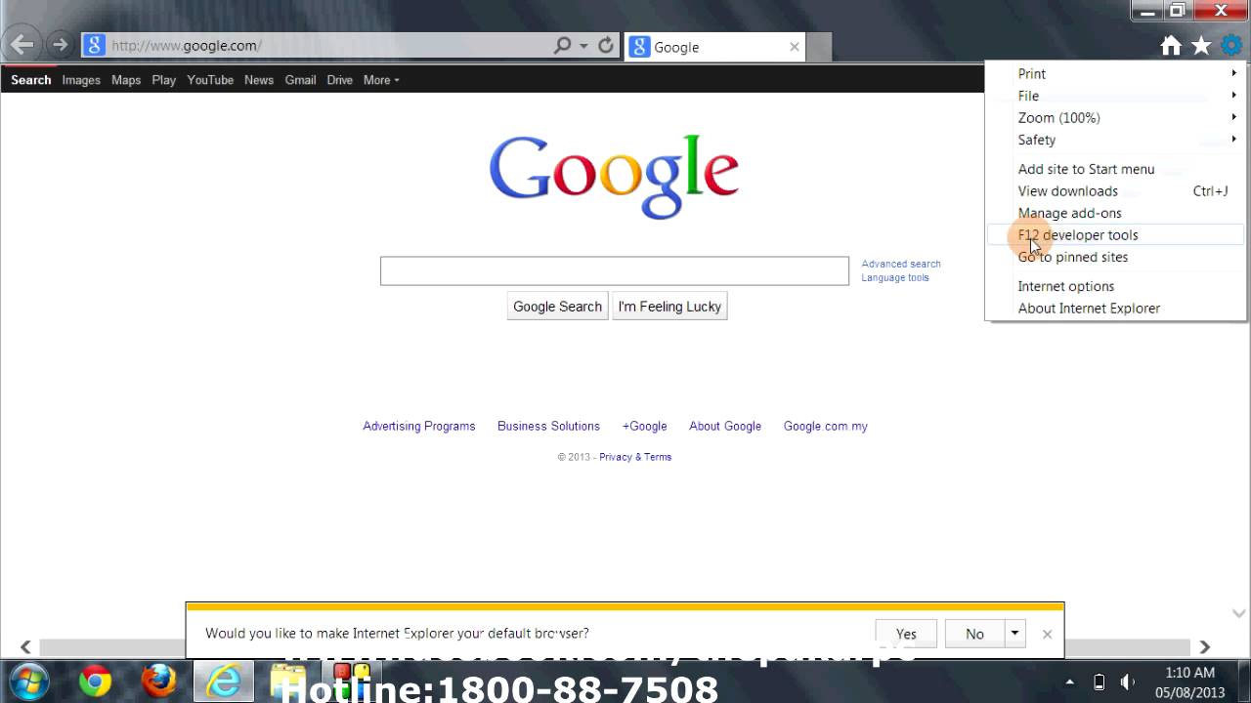Image resolution: width=1251 pixels, height=703 pixels.
Task: Select Manage add-ons
Action: coord(1116,213)
